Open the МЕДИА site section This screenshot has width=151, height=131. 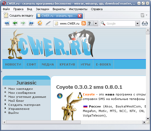(x=48, y=64)
